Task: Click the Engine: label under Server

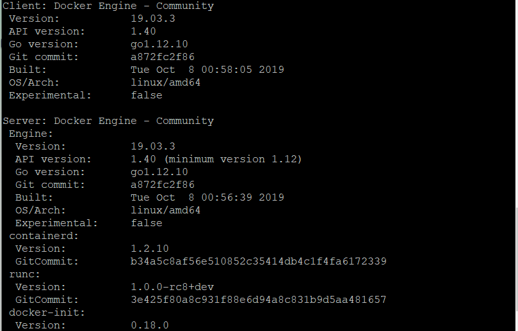Action: click(x=31, y=134)
